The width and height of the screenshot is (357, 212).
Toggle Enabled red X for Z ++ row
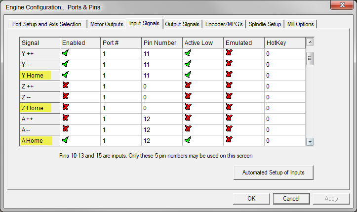tap(66, 85)
